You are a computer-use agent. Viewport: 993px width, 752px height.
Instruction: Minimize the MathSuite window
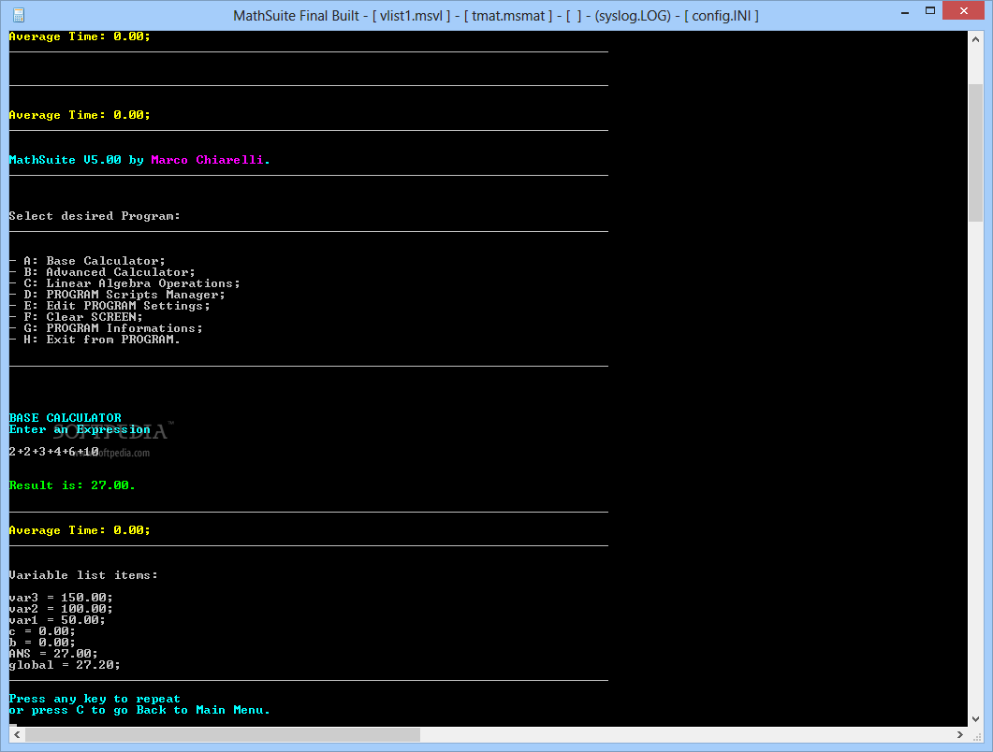[905, 11]
